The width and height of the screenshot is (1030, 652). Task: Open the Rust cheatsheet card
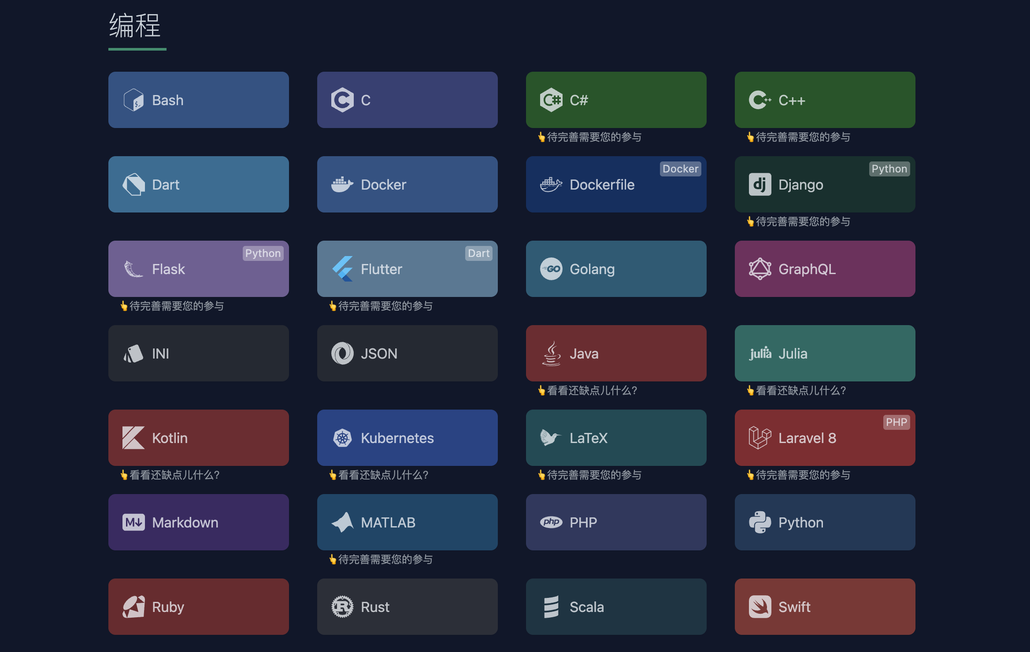(408, 607)
